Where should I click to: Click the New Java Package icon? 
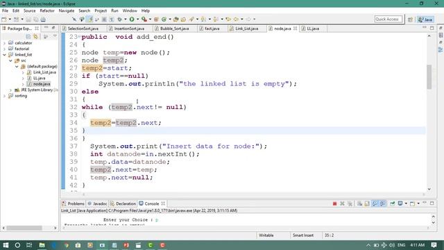(156, 19)
